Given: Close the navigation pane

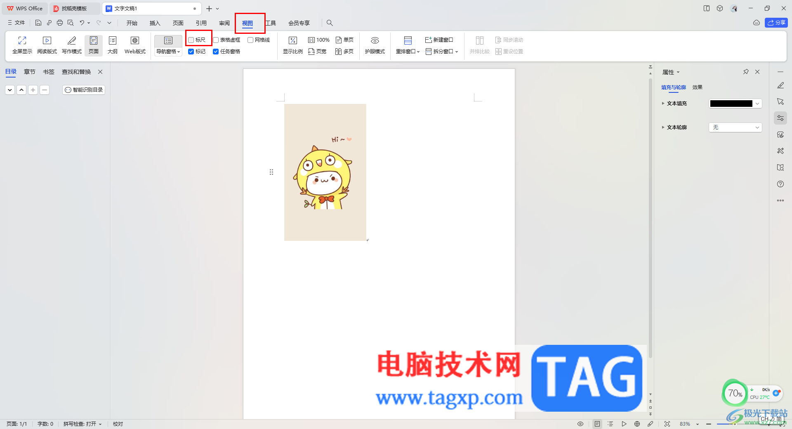Looking at the screenshot, I should [100, 72].
